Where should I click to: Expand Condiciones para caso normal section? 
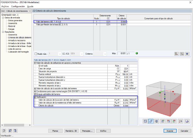(35, 91)
